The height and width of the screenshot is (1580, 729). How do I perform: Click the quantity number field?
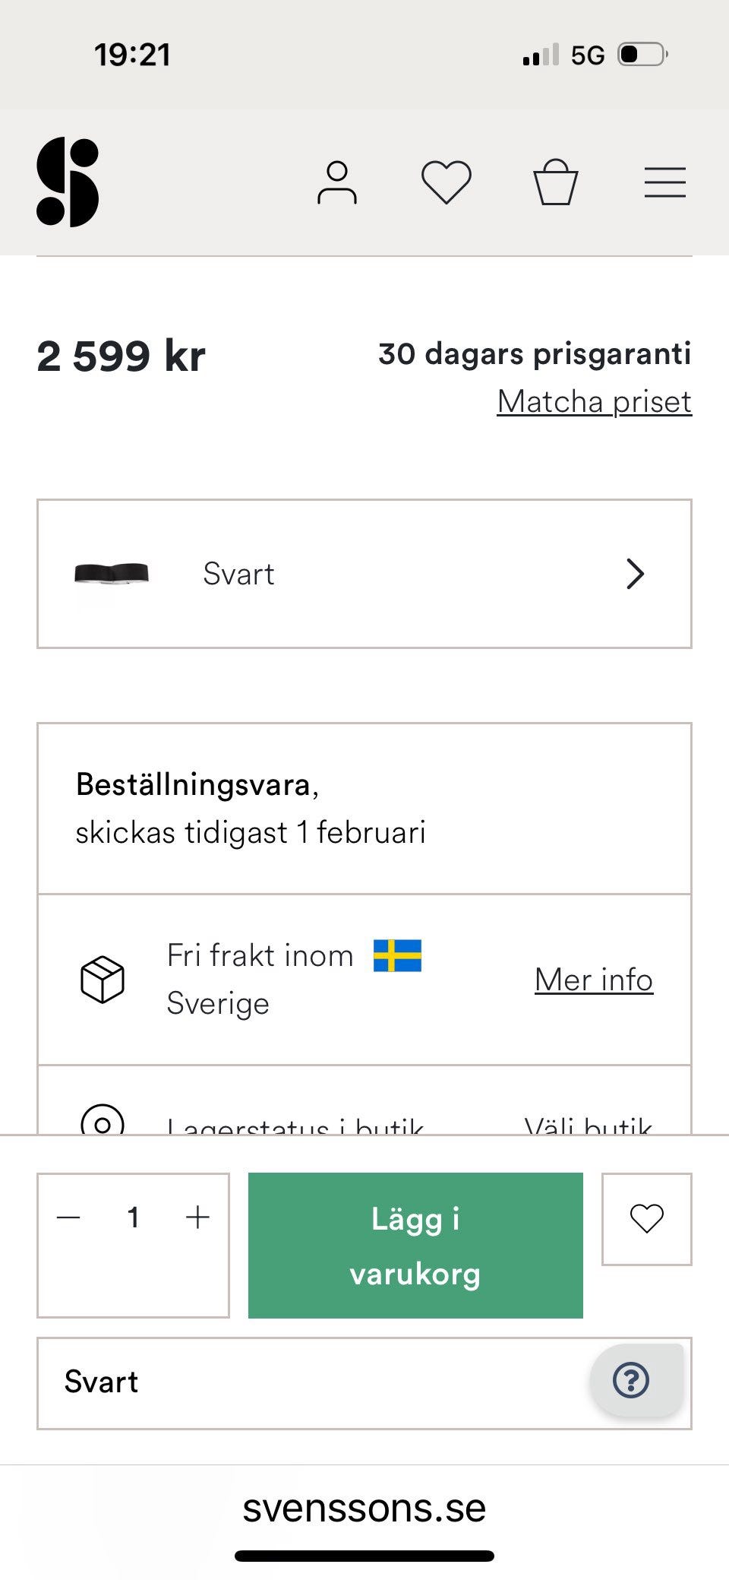pos(134,1217)
